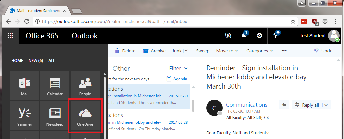Expand the full recipients list chevron
344x139 pixels.
click(x=267, y=118)
